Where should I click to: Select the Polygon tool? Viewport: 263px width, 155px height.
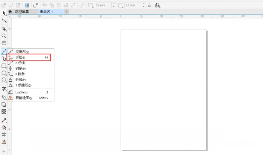click(4, 80)
